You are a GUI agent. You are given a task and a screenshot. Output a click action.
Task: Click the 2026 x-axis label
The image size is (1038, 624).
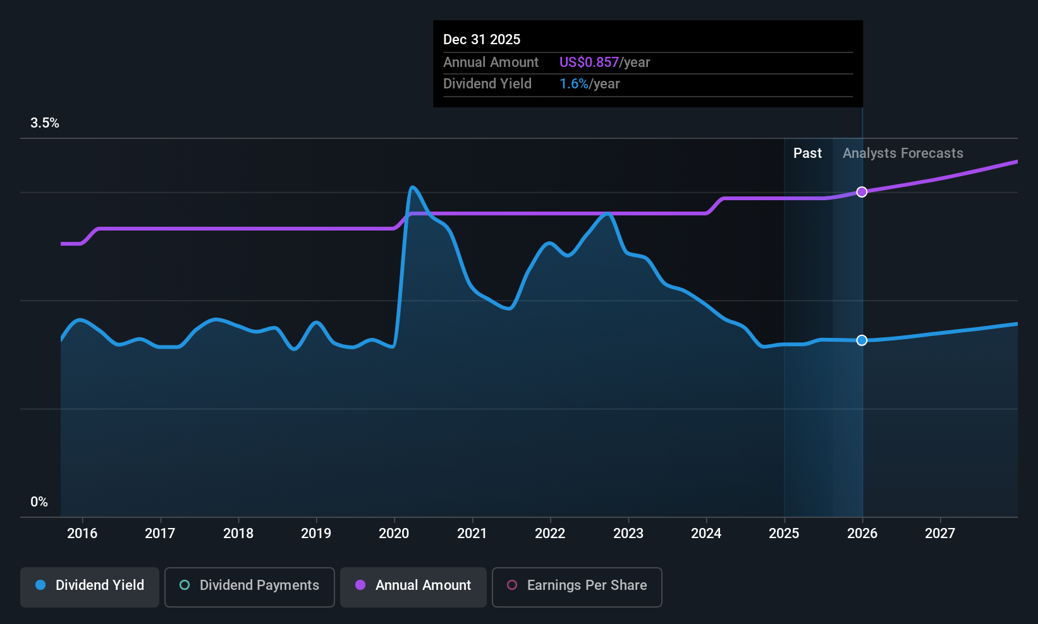[862, 534]
